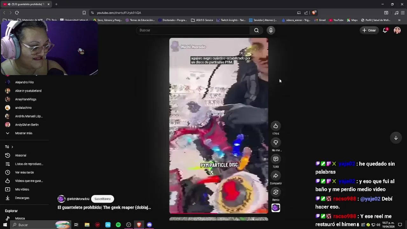
Task: Close the El guantelete prohibido tab
Action: 48,4
